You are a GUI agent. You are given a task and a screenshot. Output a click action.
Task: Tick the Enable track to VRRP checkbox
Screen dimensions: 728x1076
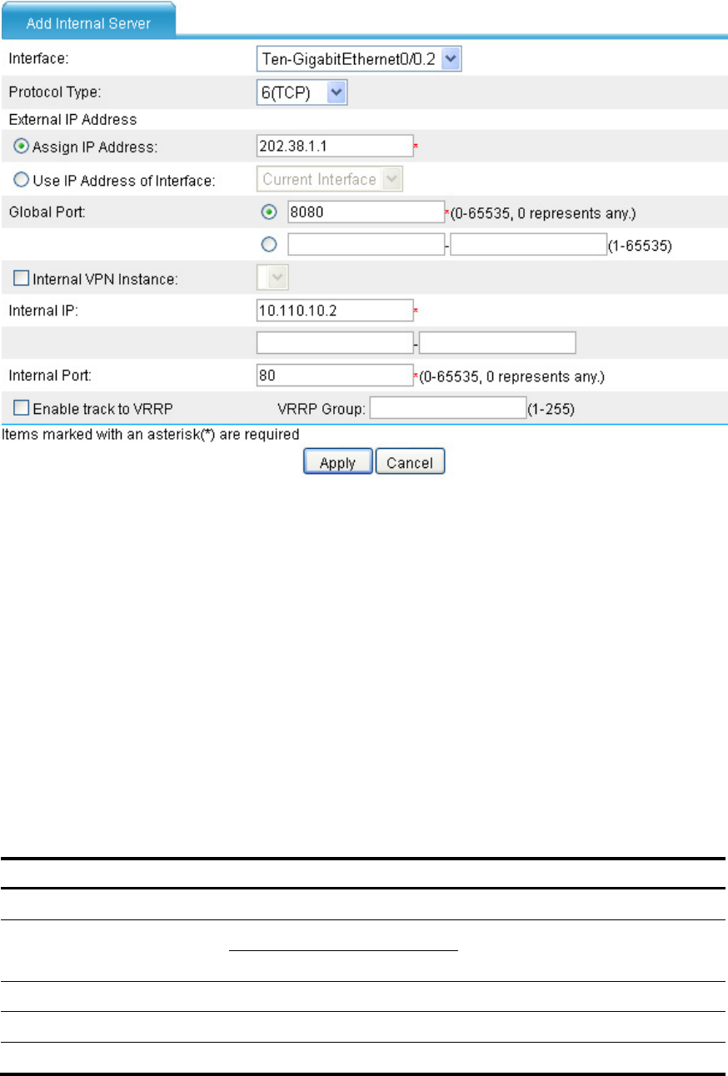click(22, 408)
